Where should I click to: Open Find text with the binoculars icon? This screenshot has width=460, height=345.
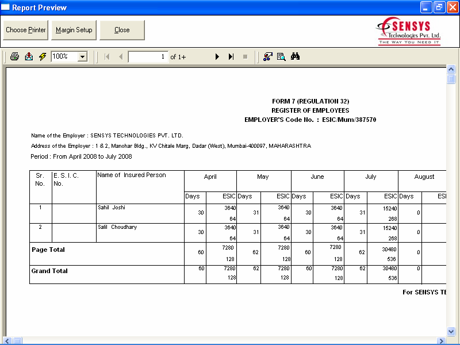point(295,56)
